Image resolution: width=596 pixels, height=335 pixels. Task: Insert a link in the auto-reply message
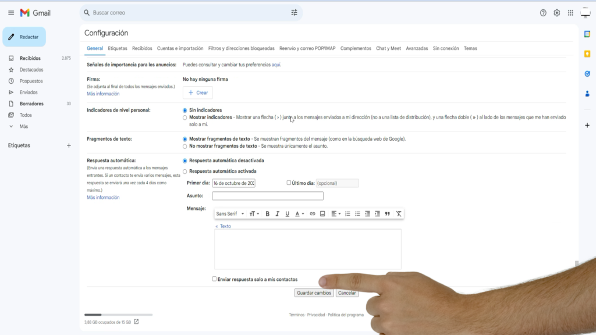coord(313,213)
